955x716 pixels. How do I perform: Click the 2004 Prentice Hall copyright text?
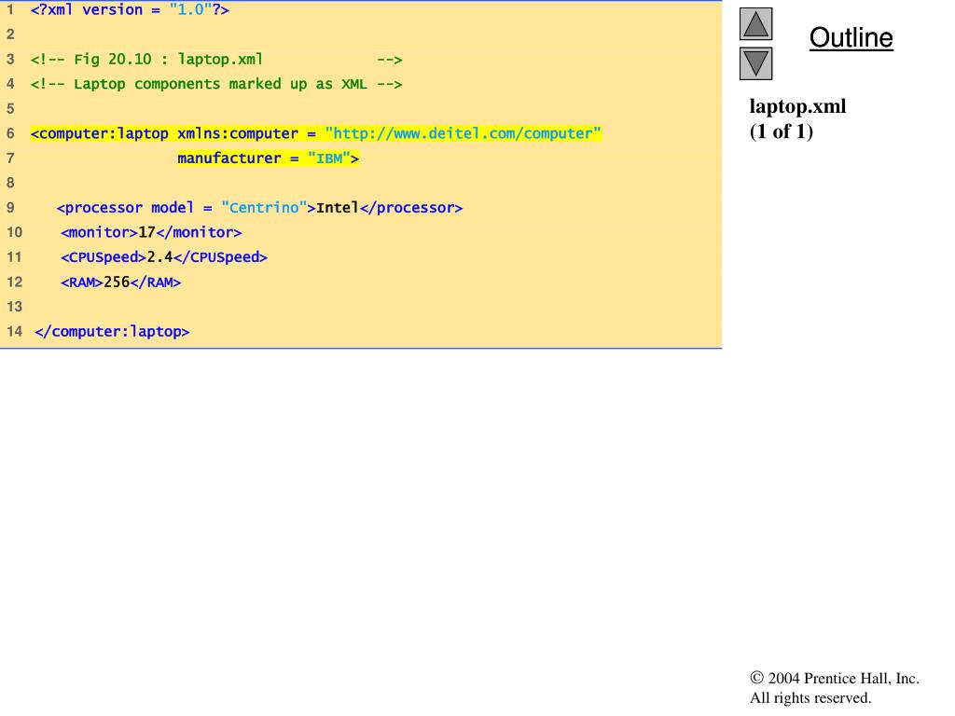(x=835, y=679)
